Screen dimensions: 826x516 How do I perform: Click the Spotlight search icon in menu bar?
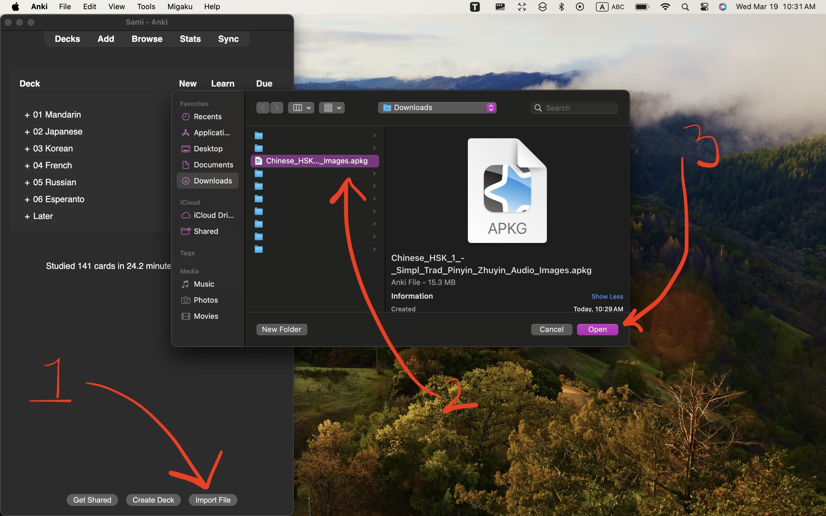click(685, 7)
